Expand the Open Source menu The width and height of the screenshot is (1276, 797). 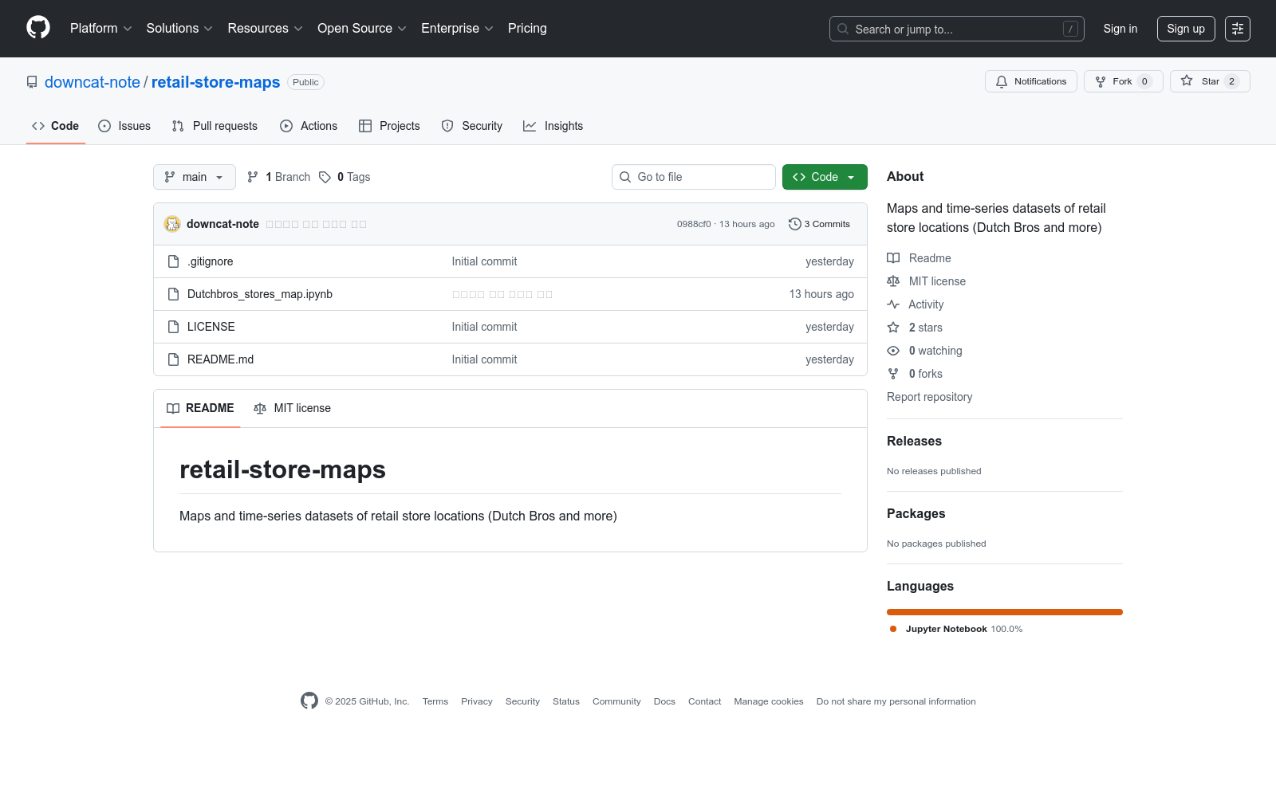click(362, 29)
